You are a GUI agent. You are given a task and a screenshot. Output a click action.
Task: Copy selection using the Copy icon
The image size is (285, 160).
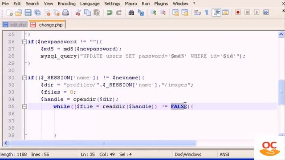[88, 12]
